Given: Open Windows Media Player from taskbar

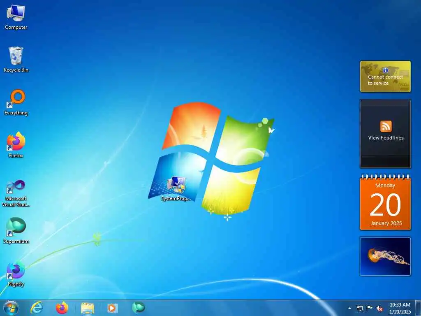Looking at the screenshot, I should point(112,308).
